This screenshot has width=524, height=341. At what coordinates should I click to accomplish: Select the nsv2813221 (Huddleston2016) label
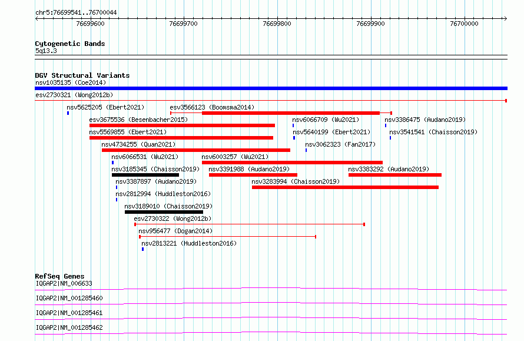pos(189,243)
